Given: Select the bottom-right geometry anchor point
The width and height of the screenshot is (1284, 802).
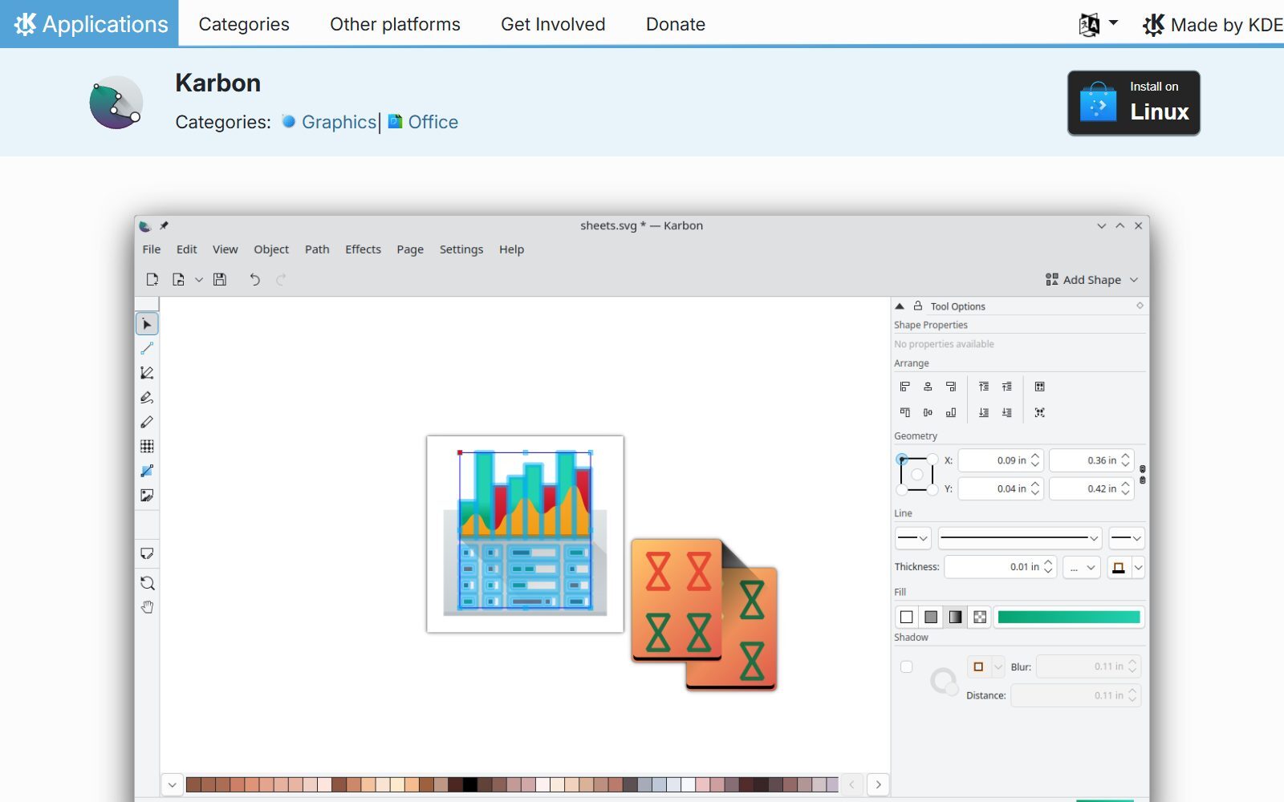Looking at the screenshot, I should 933,489.
